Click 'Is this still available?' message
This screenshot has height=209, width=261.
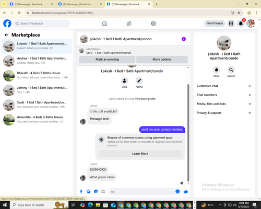click(x=103, y=111)
